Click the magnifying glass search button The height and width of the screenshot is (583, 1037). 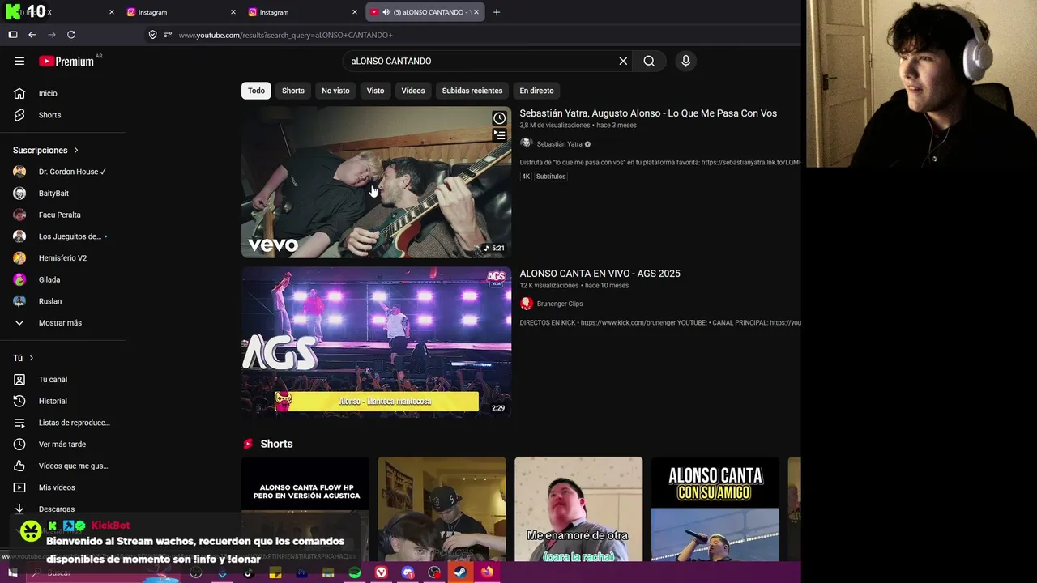(649, 61)
